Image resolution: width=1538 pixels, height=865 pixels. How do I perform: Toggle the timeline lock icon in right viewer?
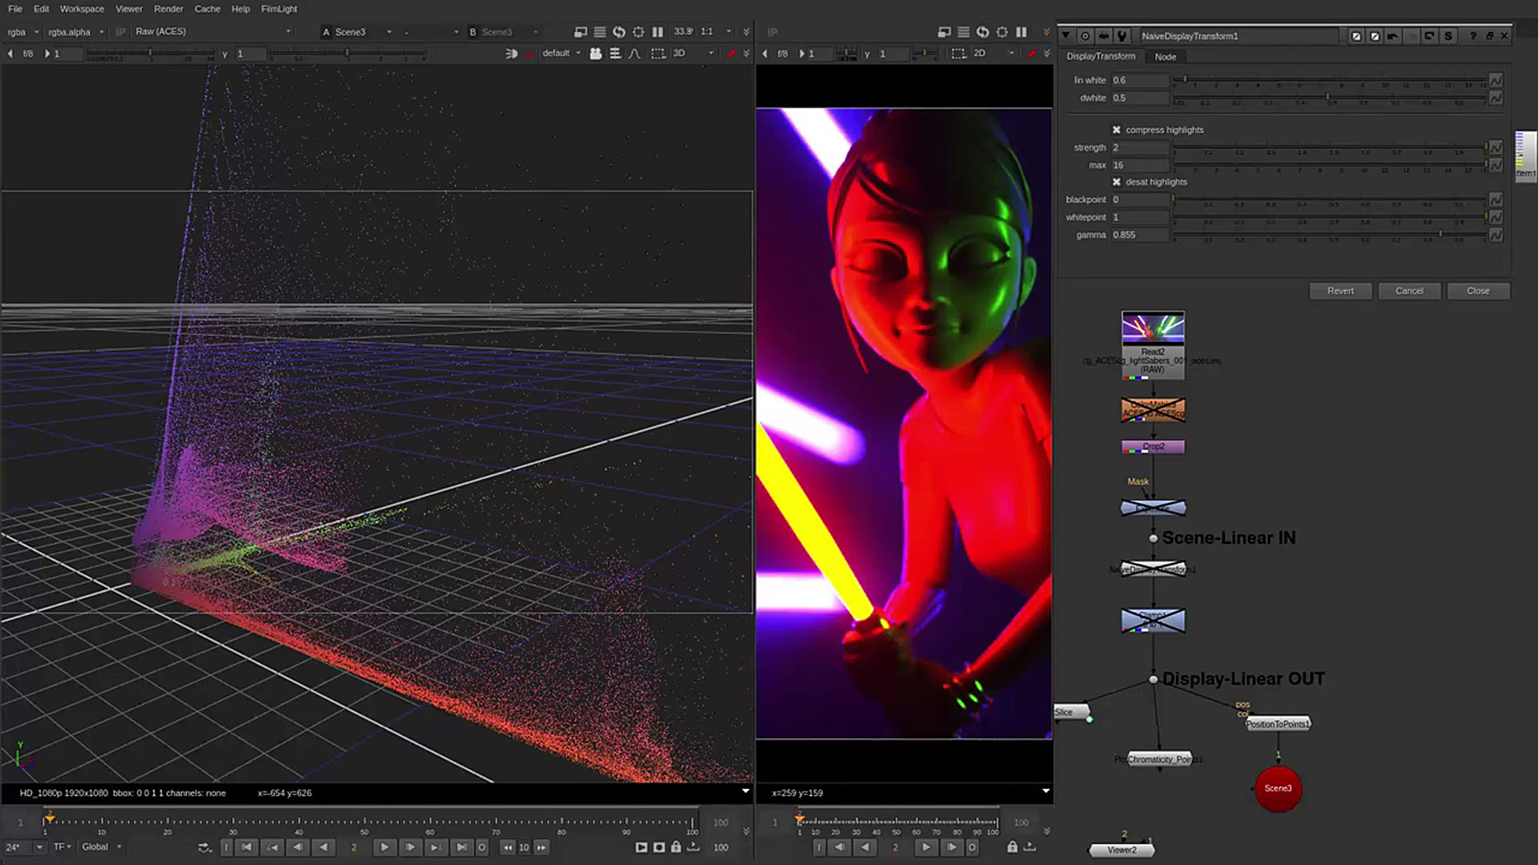pos(1013,847)
